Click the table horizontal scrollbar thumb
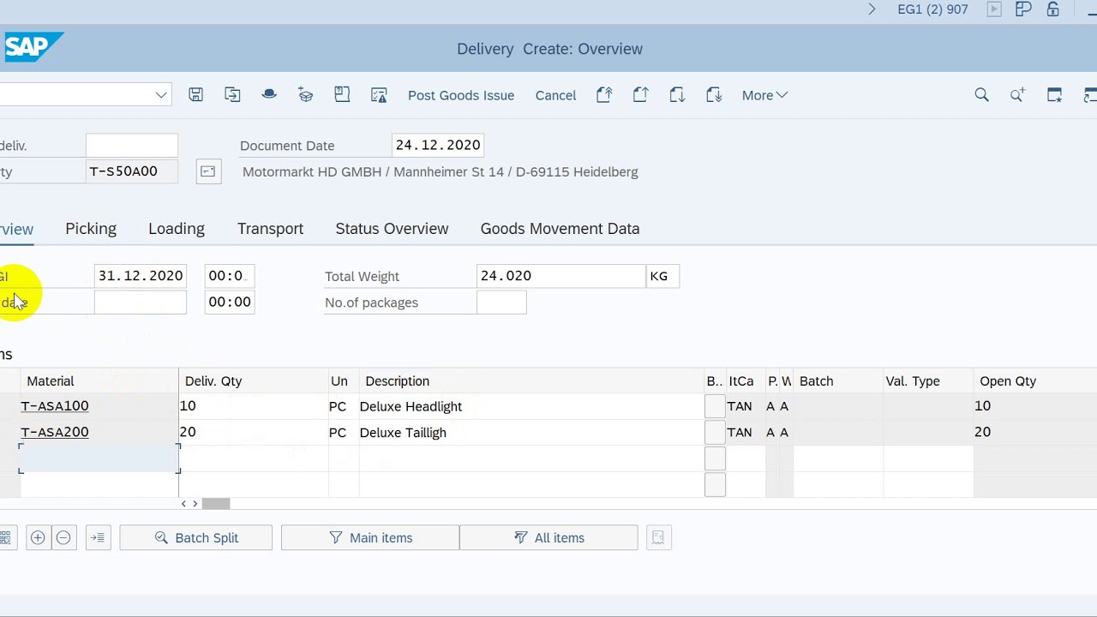 point(216,504)
